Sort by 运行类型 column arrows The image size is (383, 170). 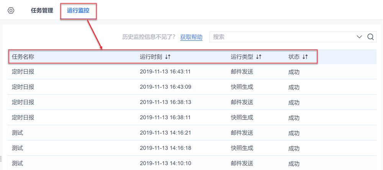point(259,57)
